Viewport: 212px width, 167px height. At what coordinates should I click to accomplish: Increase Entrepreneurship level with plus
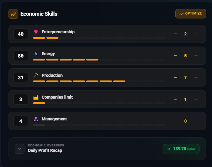point(196,34)
